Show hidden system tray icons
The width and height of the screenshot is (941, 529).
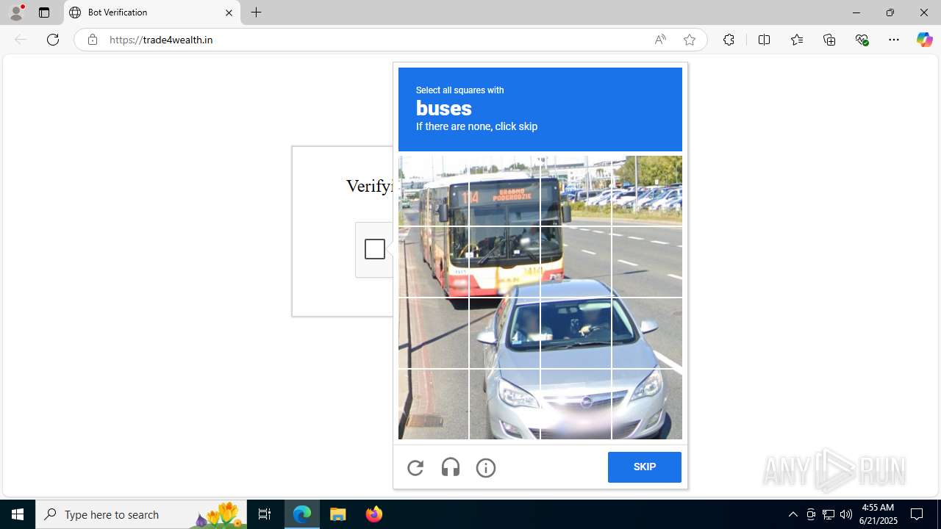[x=792, y=514]
